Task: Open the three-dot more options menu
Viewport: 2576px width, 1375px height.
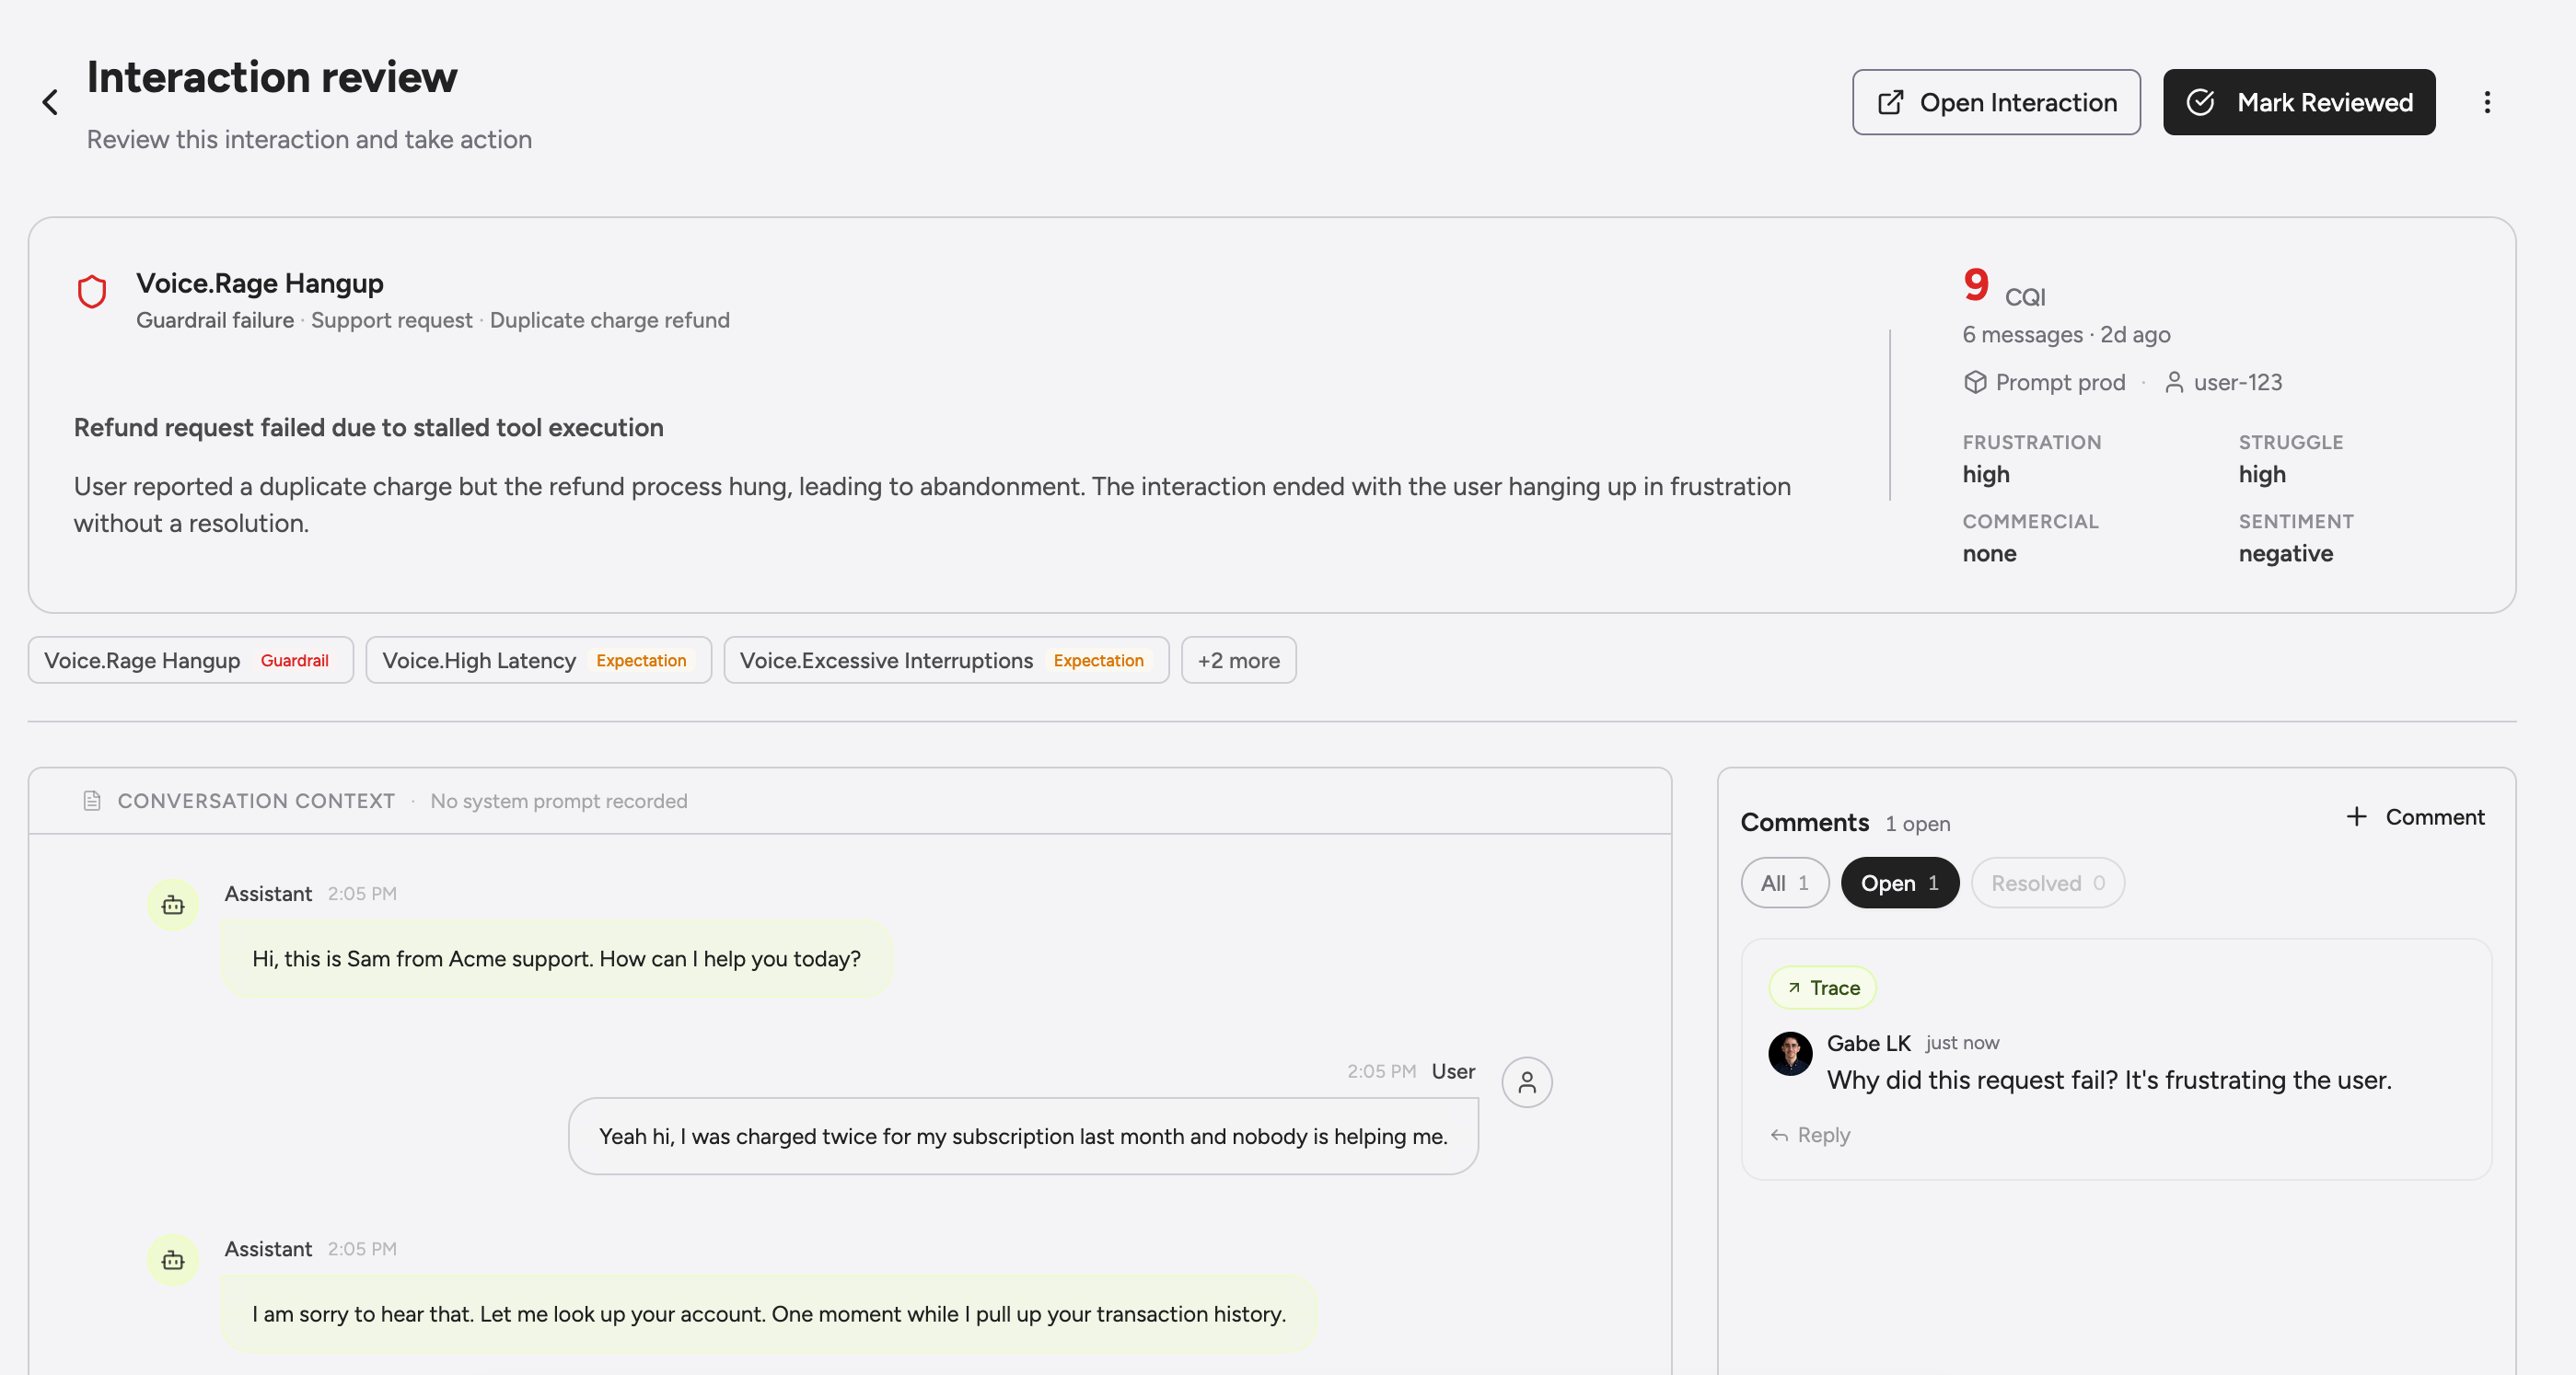Action: point(2486,102)
